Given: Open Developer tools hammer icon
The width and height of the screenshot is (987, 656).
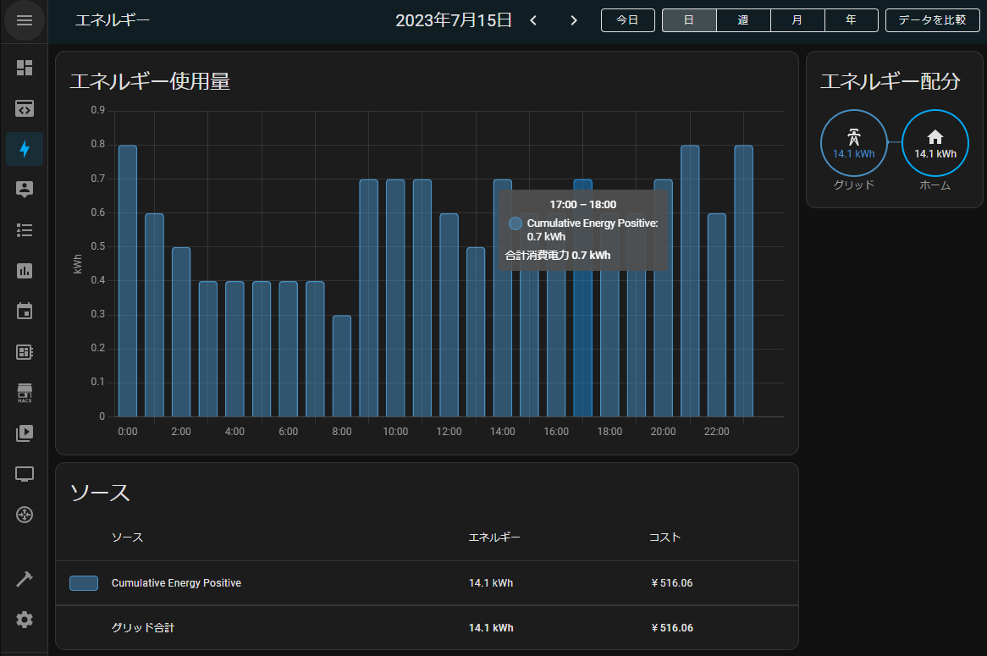Looking at the screenshot, I should click(x=24, y=579).
